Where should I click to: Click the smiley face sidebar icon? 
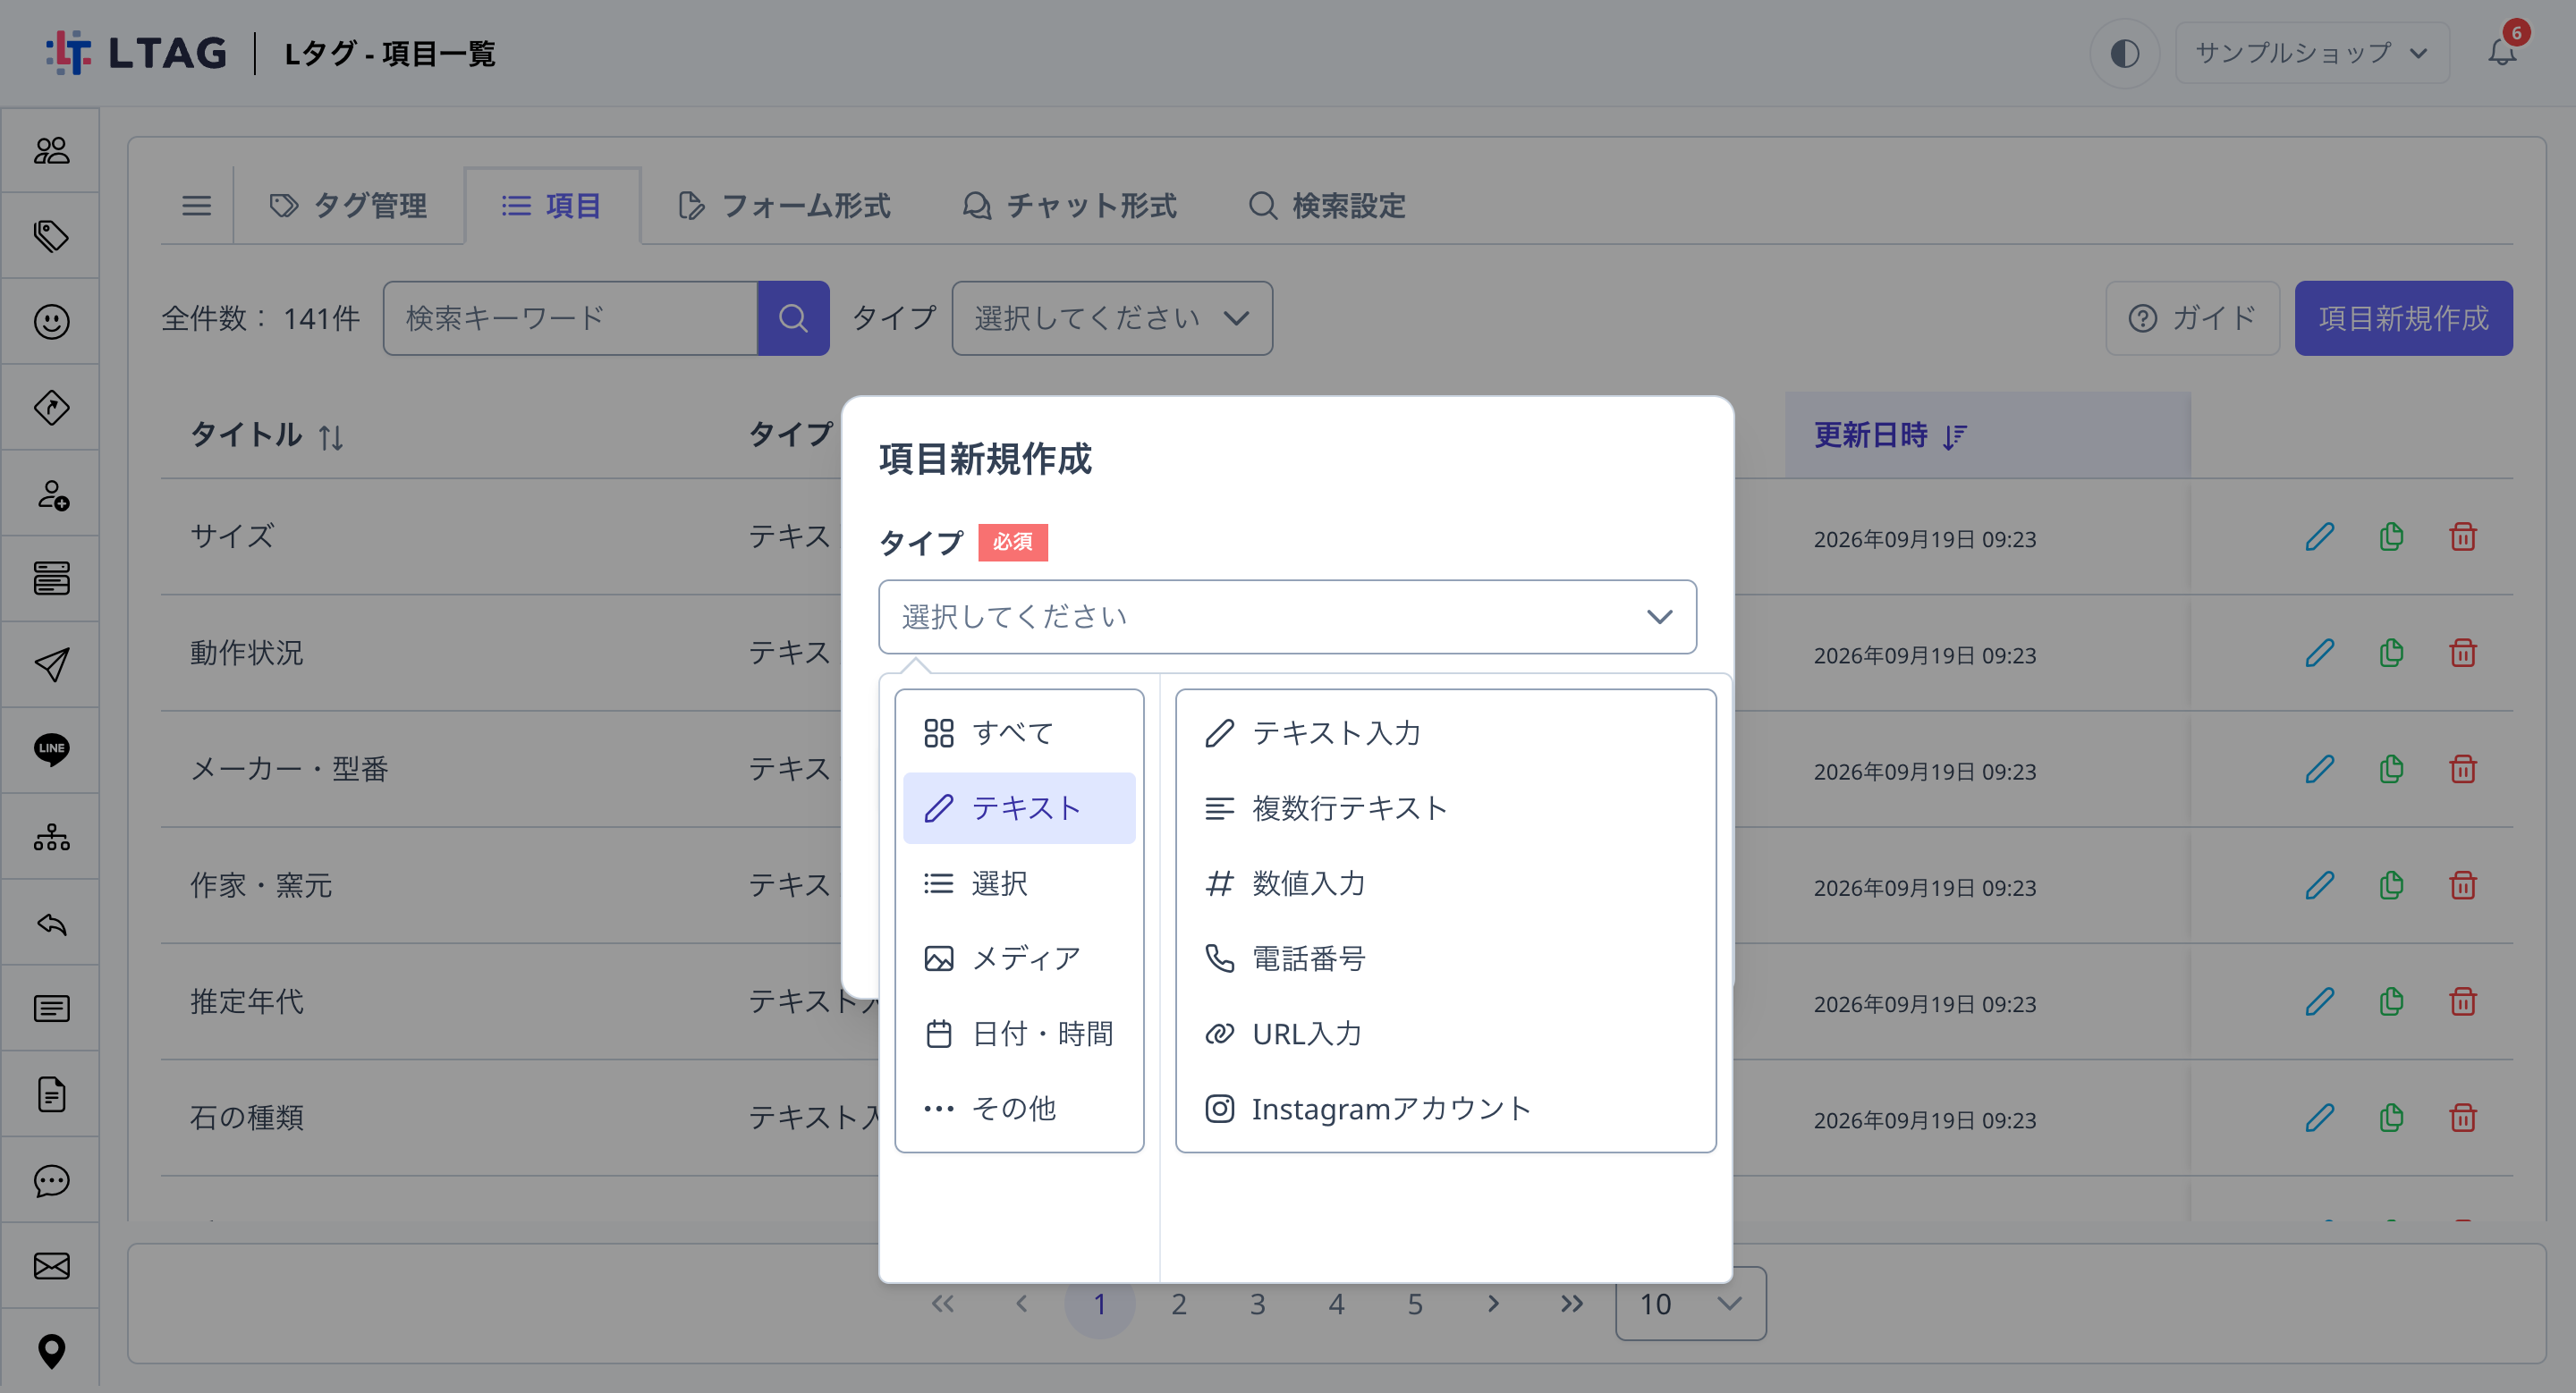pos(51,322)
